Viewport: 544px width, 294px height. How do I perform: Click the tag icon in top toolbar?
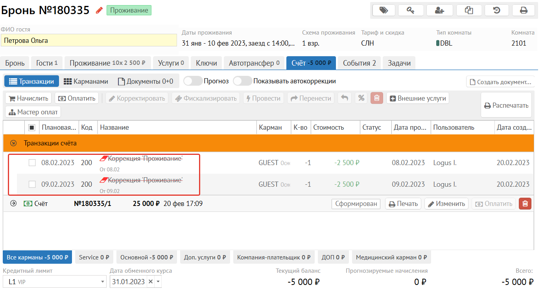[x=384, y=10]
